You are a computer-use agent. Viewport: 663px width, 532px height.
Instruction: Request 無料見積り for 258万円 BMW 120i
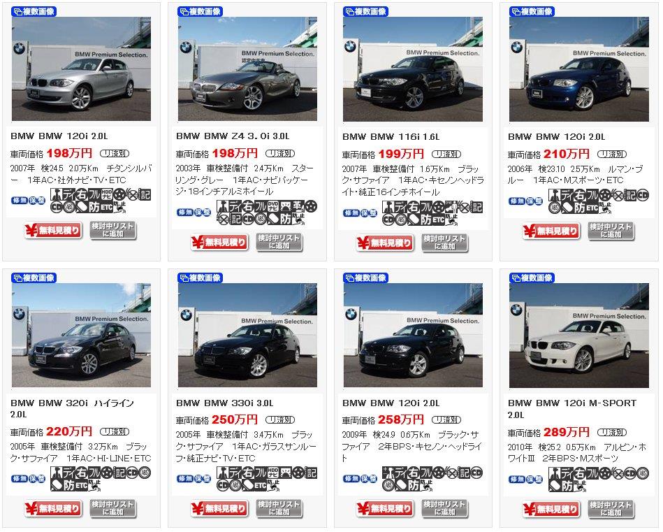click(x=385, y=509)
